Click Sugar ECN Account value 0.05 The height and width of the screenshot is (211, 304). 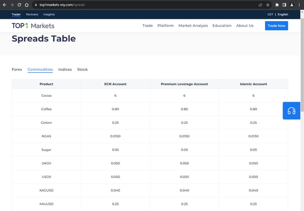click(x=116, y=150)
